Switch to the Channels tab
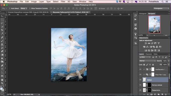 pyautogui.click(x=149, y=54)
